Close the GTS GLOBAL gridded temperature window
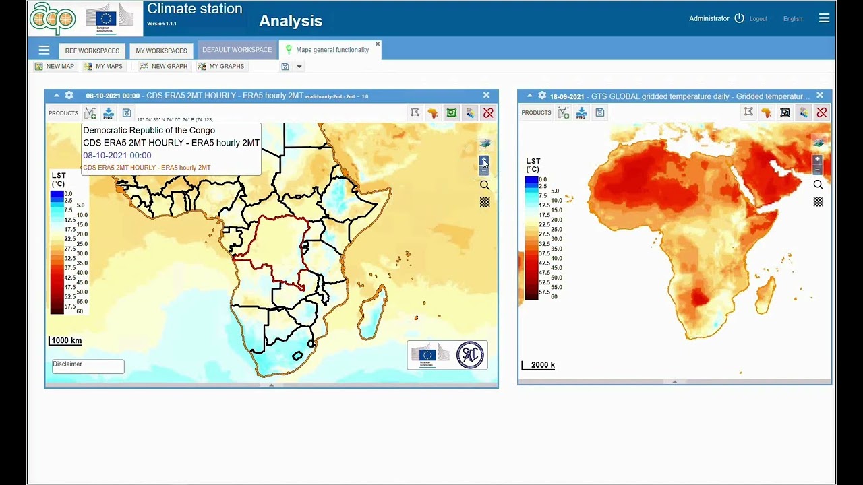The image size is (863, 485). (x=820, y=96)
